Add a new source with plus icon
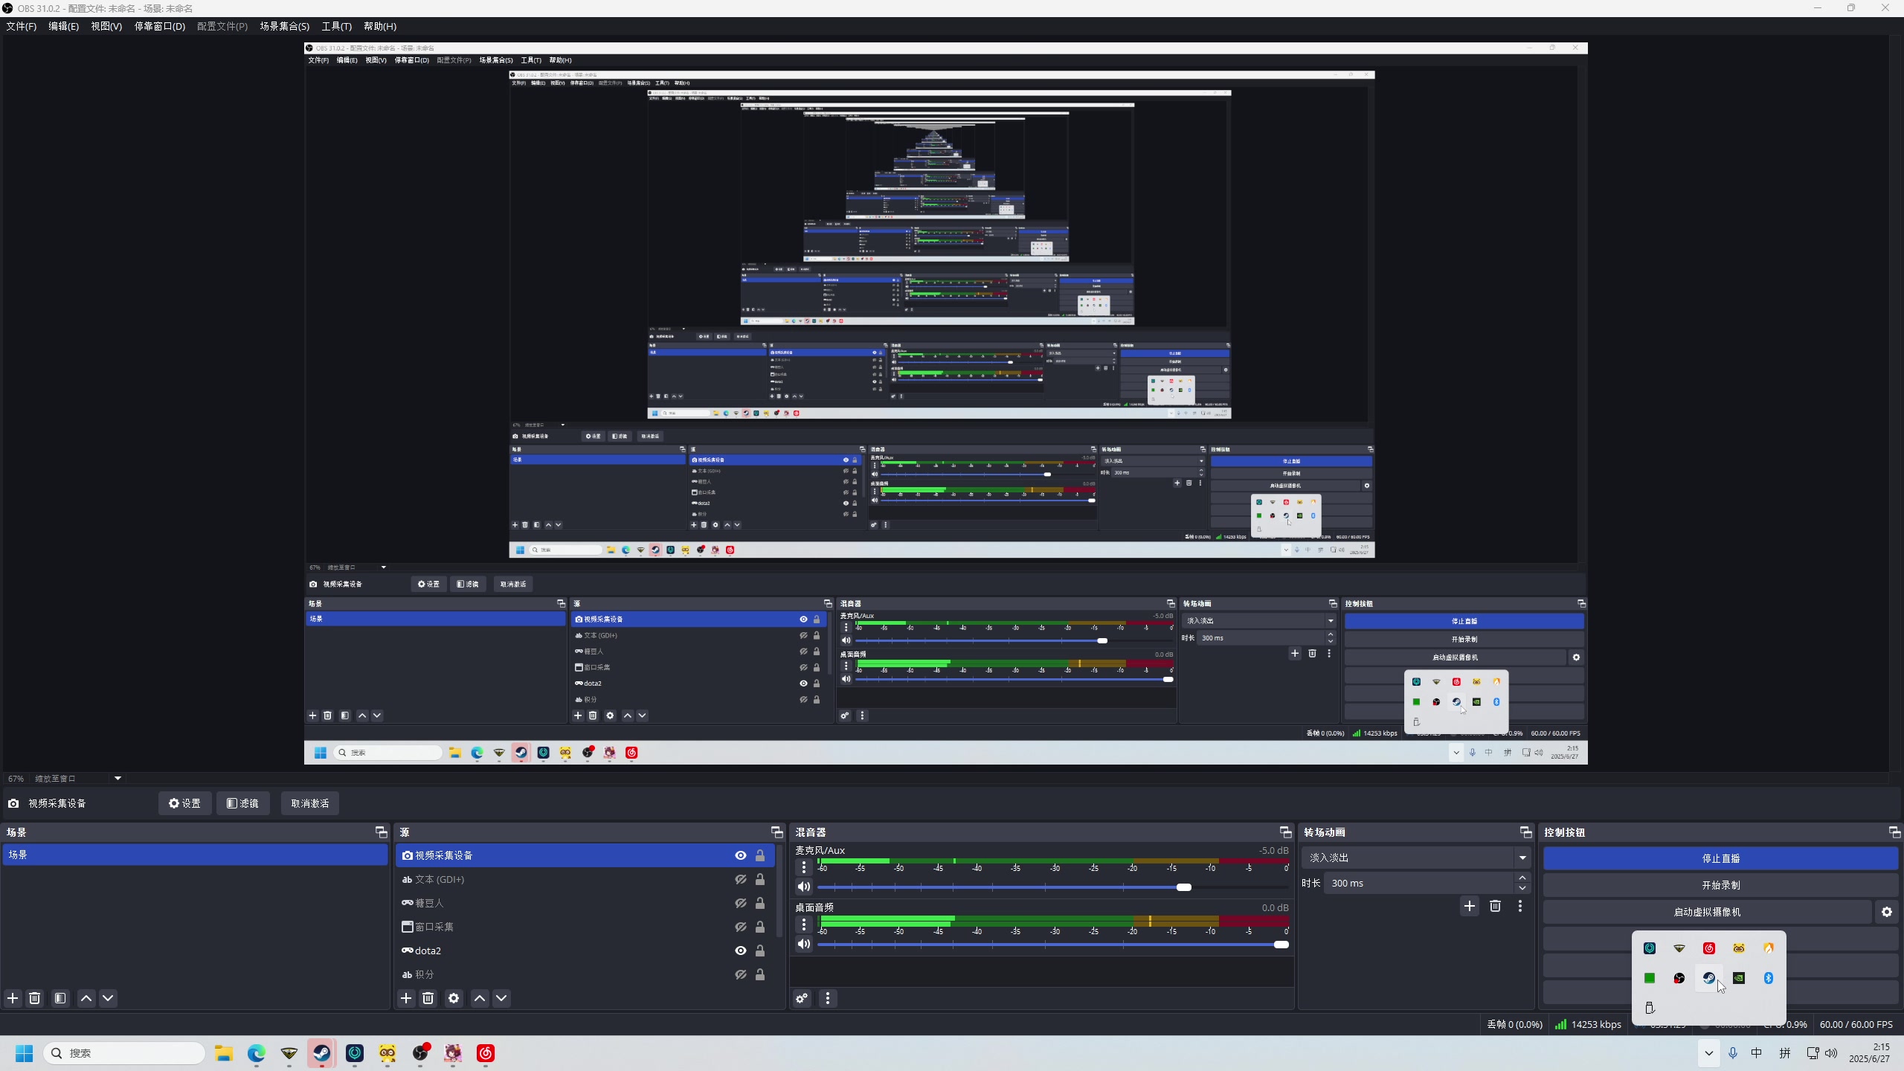Image resolution: width=1904 pixels, height=1071 pixels. (x=406, y=998)
